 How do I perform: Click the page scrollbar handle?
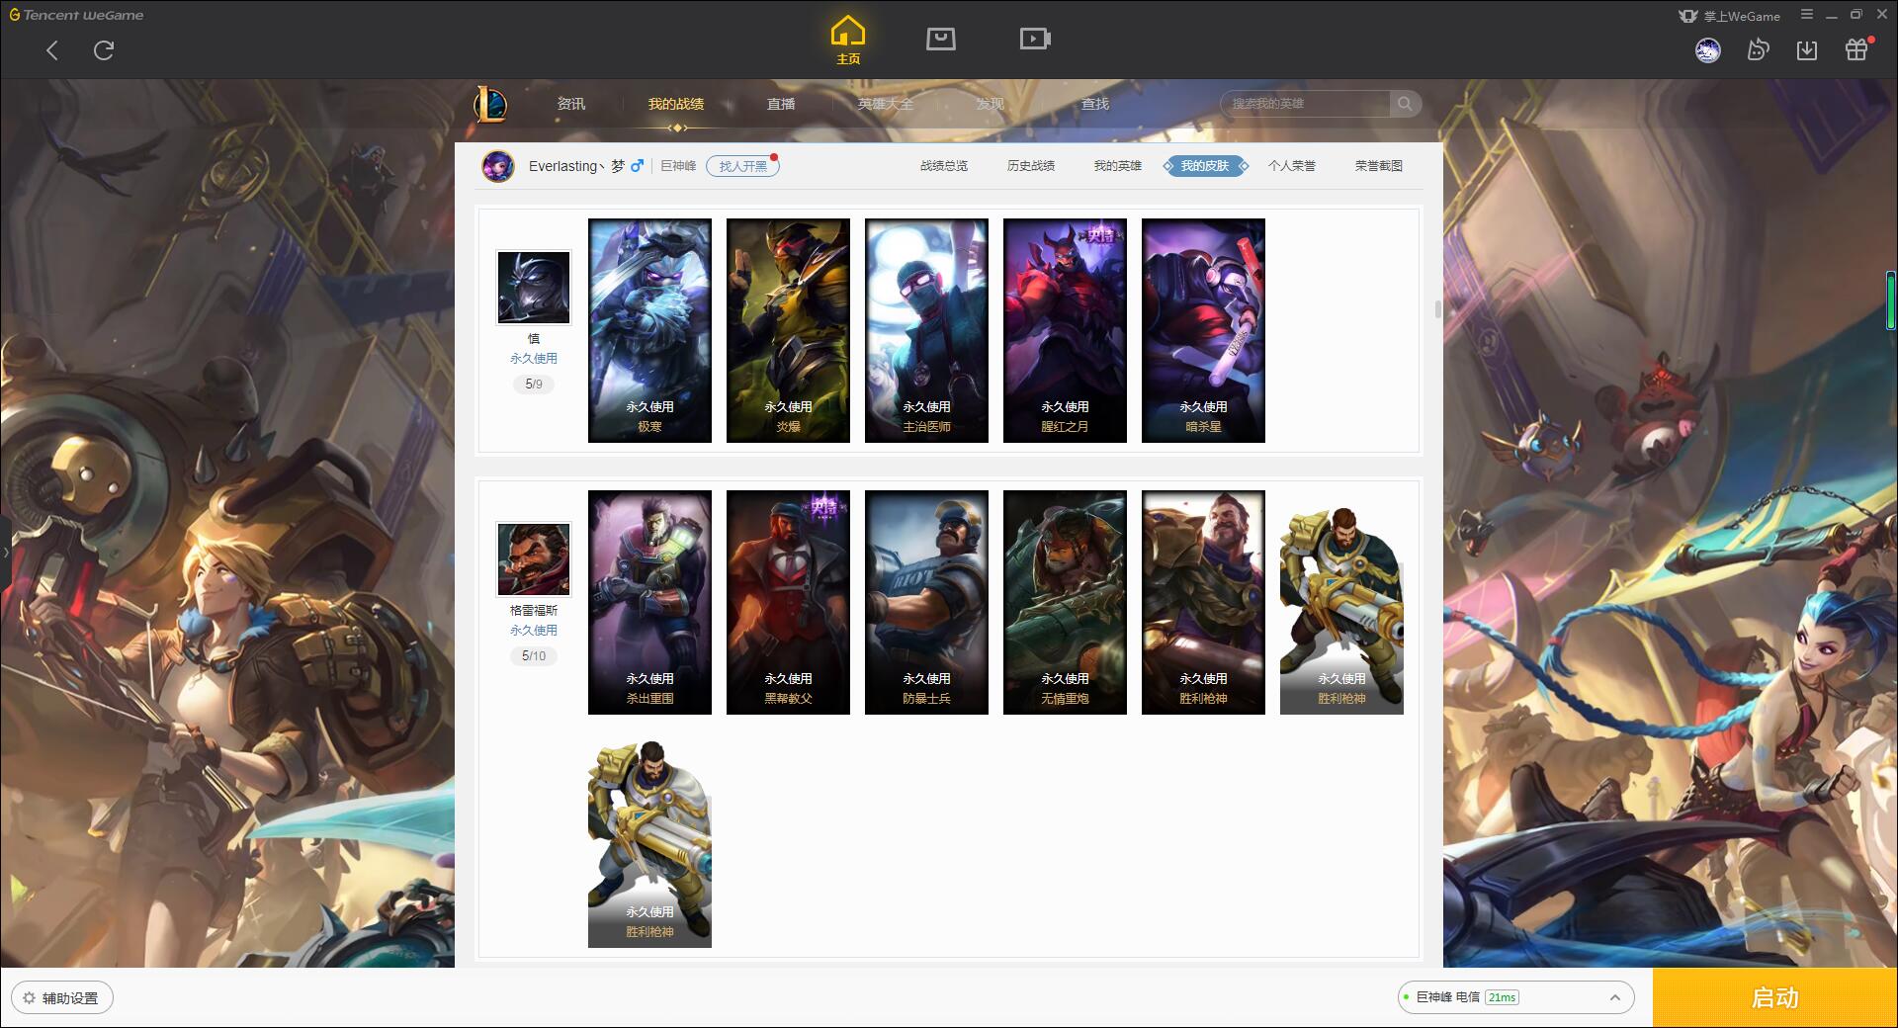pyautogui.click(x=1437, y=309)
